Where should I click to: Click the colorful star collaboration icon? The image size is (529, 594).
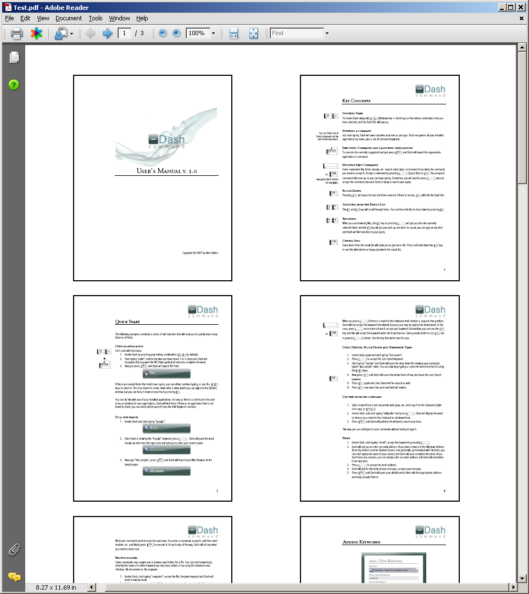coord(36,34)
